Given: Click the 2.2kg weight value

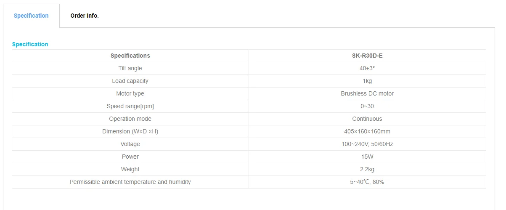Looking at the screenshot, I should [x=367, y=169].
